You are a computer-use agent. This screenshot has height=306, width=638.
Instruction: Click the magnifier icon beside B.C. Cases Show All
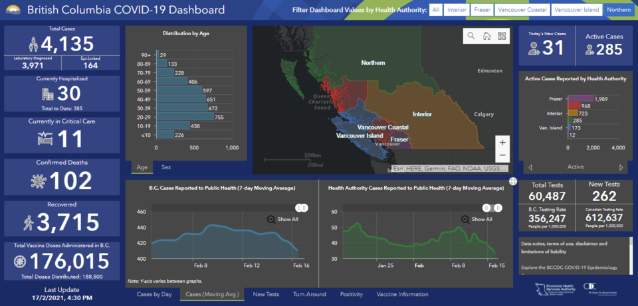coord(271,220)
